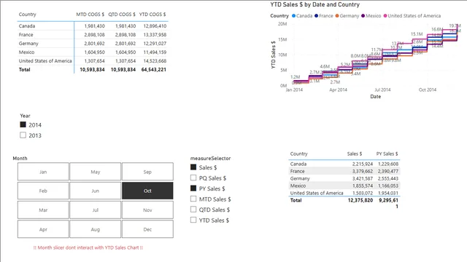Toggle the PY Sales $ measure checkbox
This screenshot has width=467, height=262.
(193, 188)
